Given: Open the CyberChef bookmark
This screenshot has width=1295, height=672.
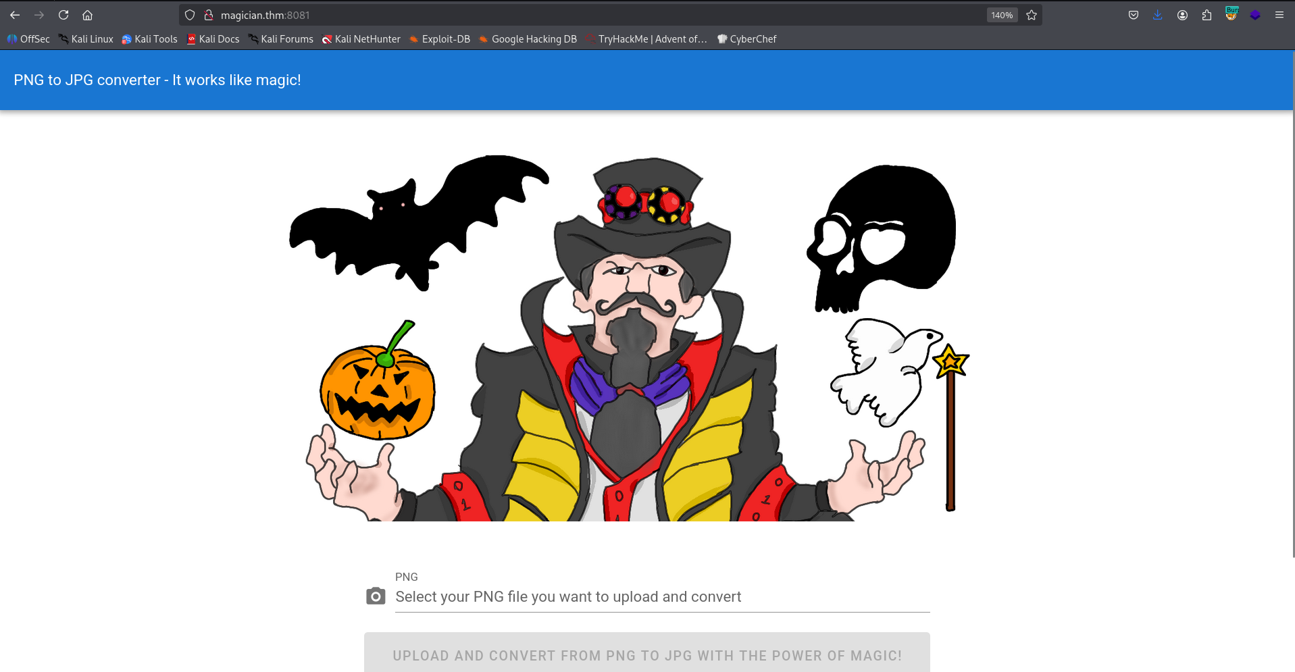Looking at the screenshot, I should tap(746, 39).
